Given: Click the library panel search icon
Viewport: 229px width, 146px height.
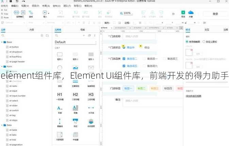Looking at the screenshot, I should [56, 36].
